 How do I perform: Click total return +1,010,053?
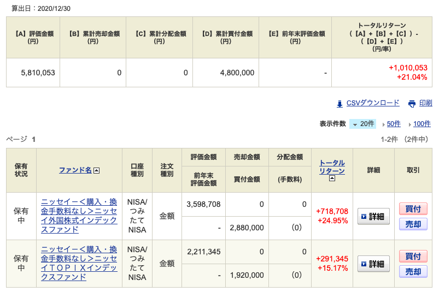coord(408,68)
